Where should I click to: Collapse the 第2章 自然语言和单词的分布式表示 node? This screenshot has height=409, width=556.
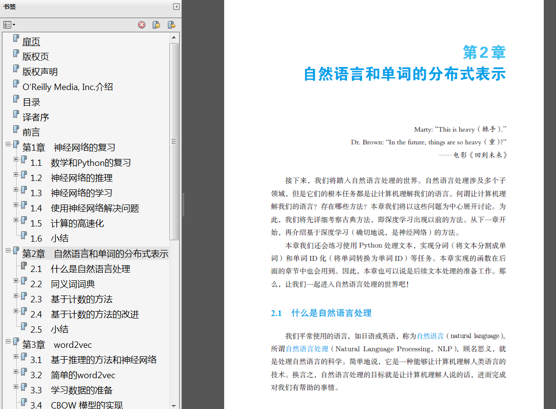tap(8, 250)
